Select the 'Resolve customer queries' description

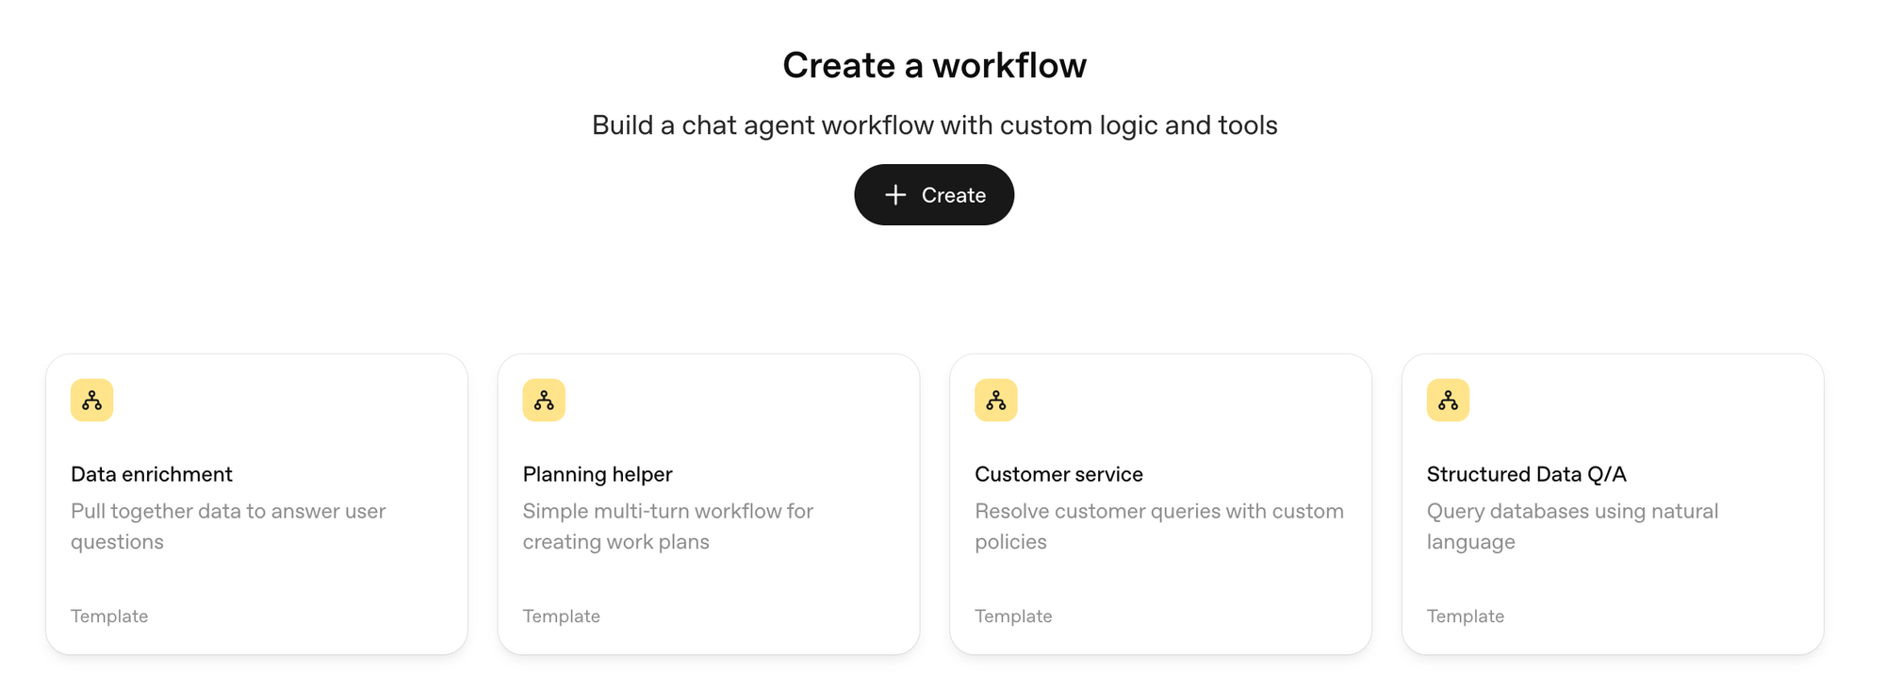tap(1159, 526)
